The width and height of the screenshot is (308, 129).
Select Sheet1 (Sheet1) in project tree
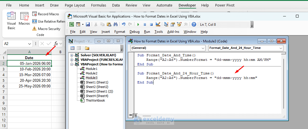click(97, 82)
